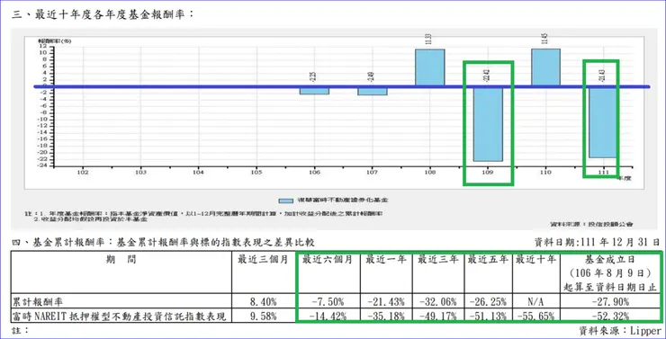Click x-axis label 103
Image resolution: width=666 pixels, height=339 pixels.
[140, 173]
